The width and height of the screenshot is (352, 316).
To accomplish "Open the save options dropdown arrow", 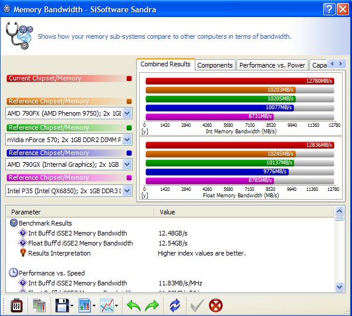I will (72, 305).
